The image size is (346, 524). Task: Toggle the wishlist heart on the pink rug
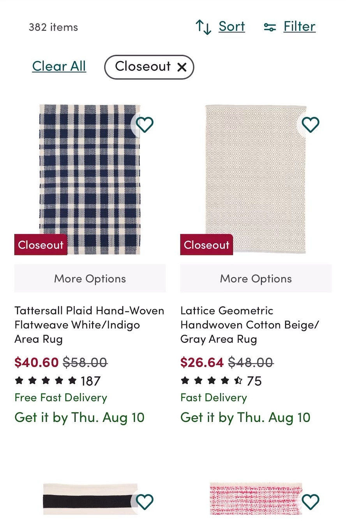[311, 502]
